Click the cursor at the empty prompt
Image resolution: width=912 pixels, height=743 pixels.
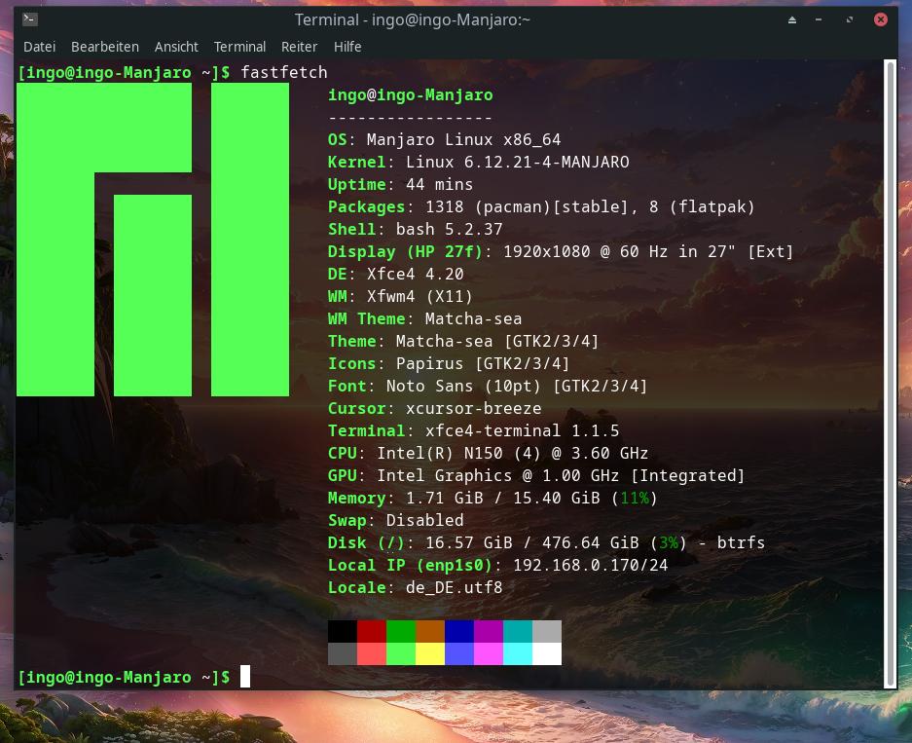(245, 677)
